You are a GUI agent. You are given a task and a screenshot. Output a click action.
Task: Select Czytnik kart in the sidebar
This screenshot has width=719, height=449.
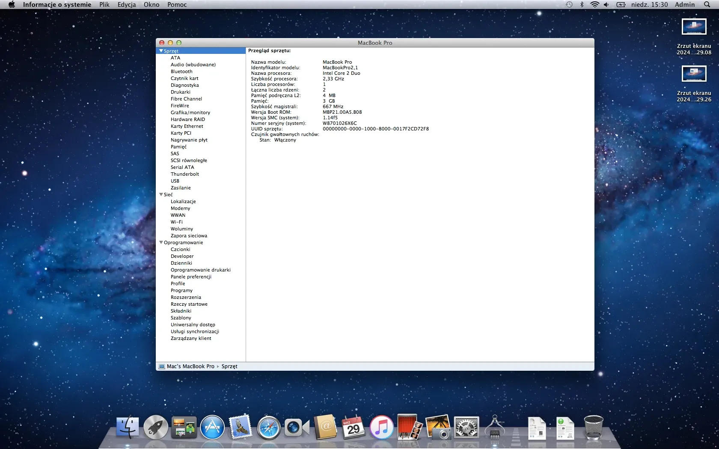coord(184,78)
